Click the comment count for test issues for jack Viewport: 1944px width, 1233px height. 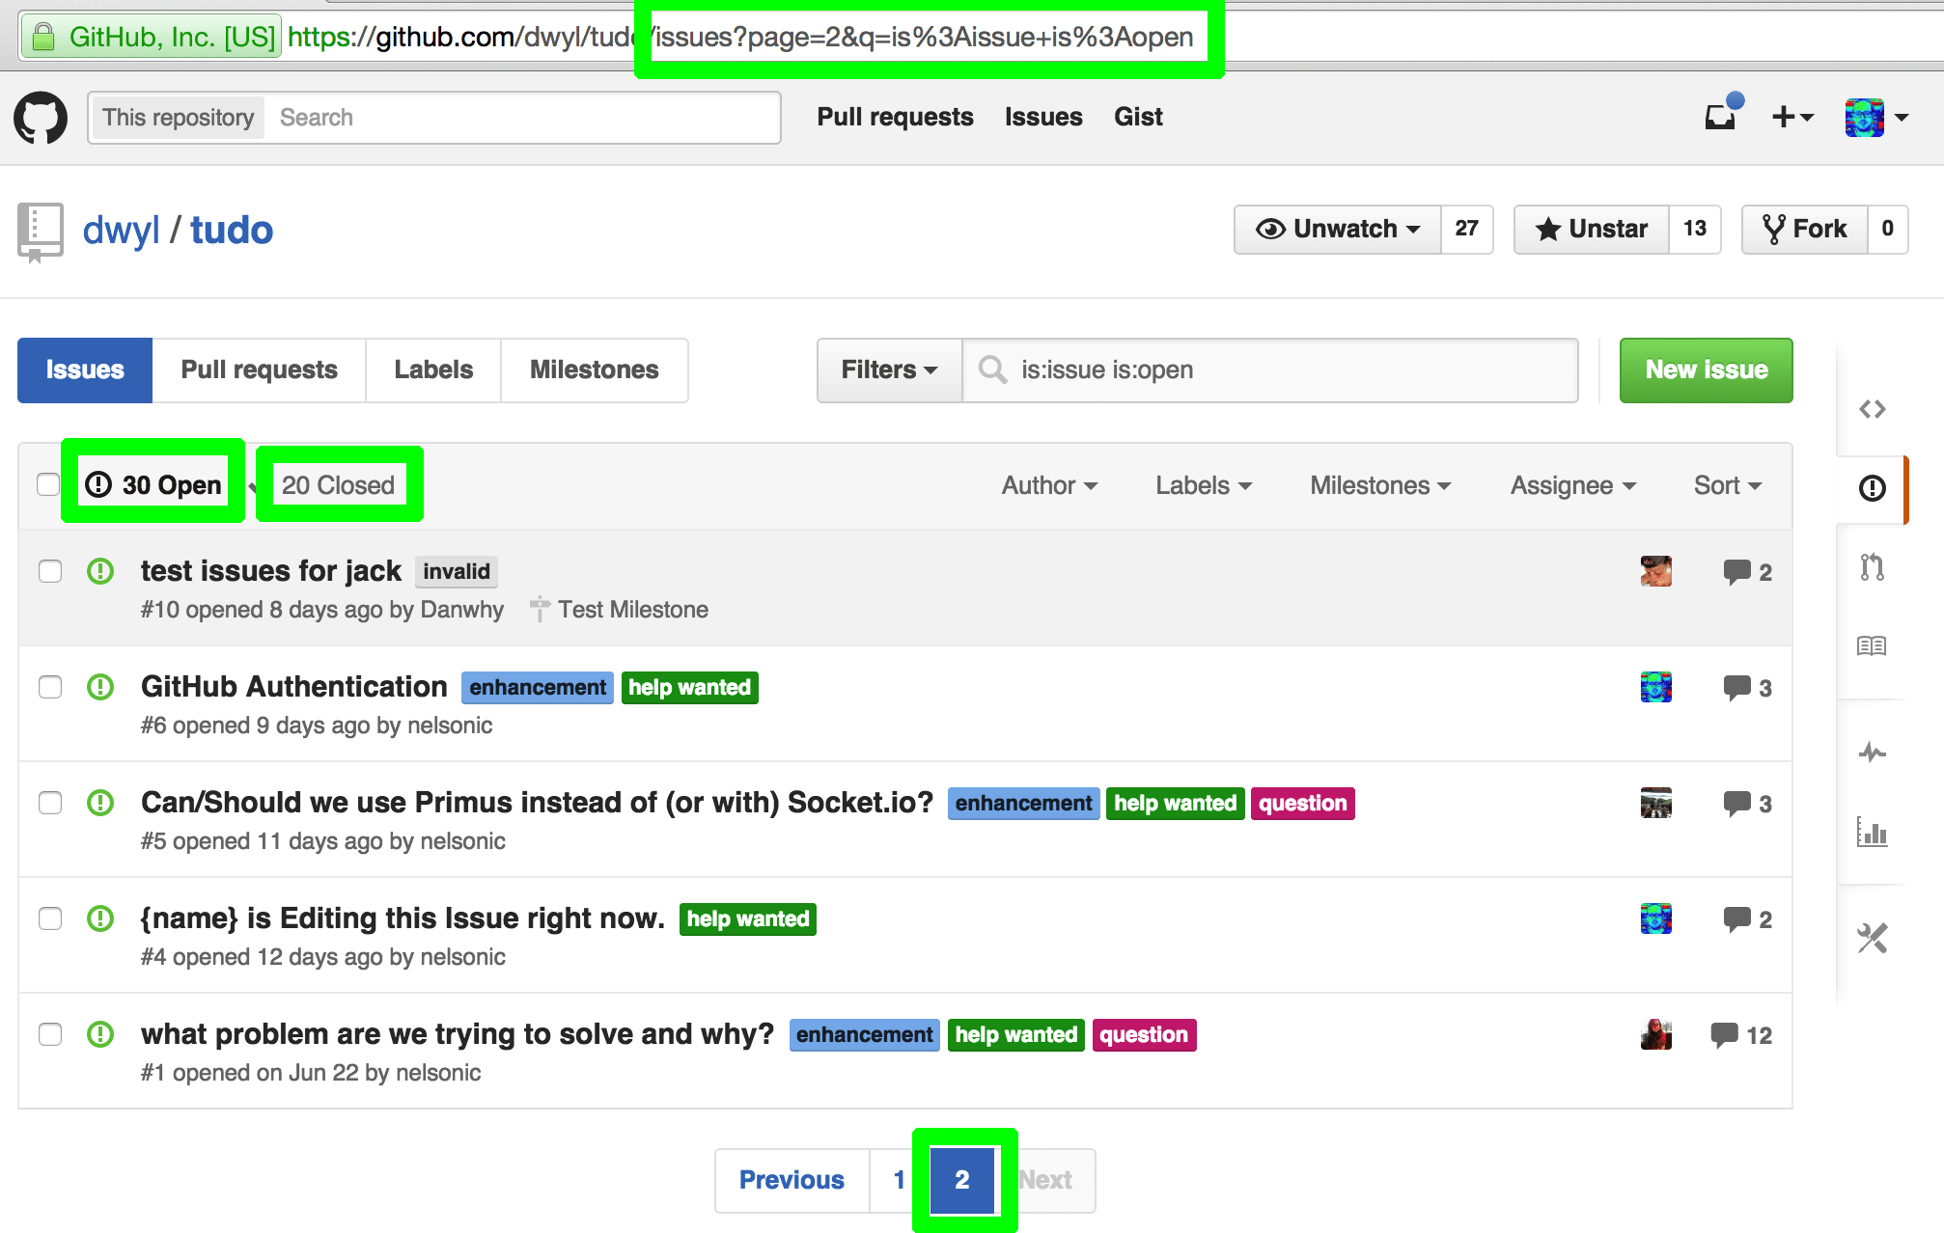[x=1747, y=572]
